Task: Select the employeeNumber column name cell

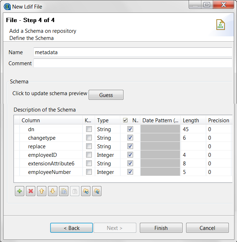Action: coord(51,172)
